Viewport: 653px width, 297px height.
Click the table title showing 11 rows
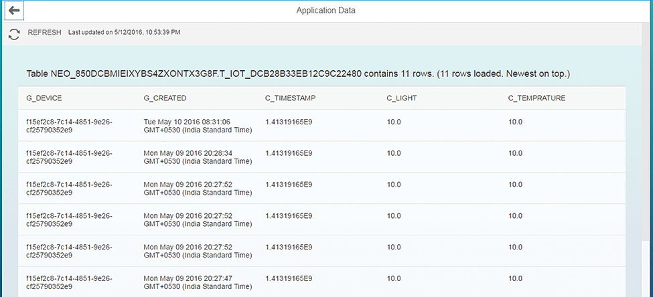[x=298, y=73]
